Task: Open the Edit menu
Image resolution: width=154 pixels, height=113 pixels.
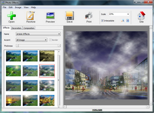Action: point(11,7)
